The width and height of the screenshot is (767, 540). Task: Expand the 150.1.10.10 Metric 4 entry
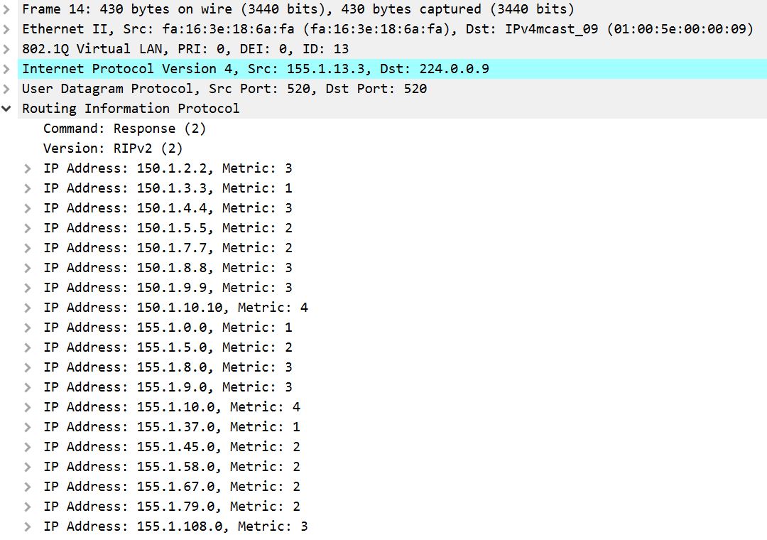coord(28,308)
